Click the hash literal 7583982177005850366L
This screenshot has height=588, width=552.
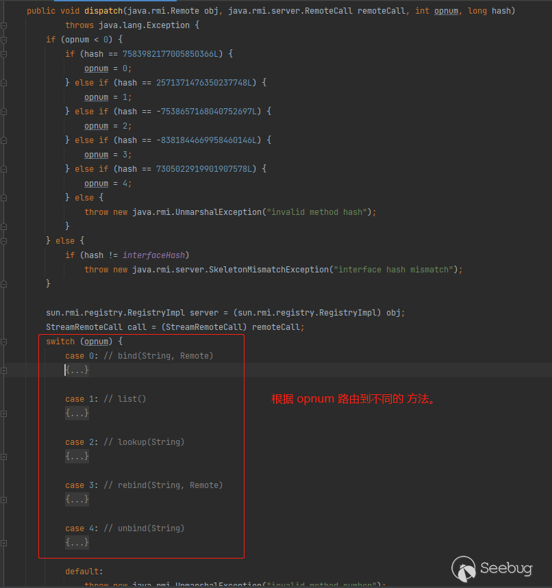(x=171, y=54)
